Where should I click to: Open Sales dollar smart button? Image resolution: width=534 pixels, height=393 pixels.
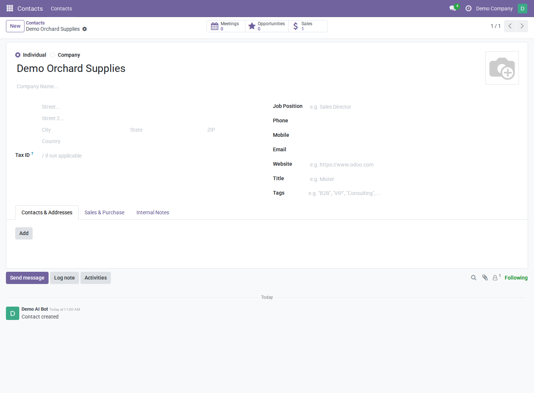click(x=308, y=26)
